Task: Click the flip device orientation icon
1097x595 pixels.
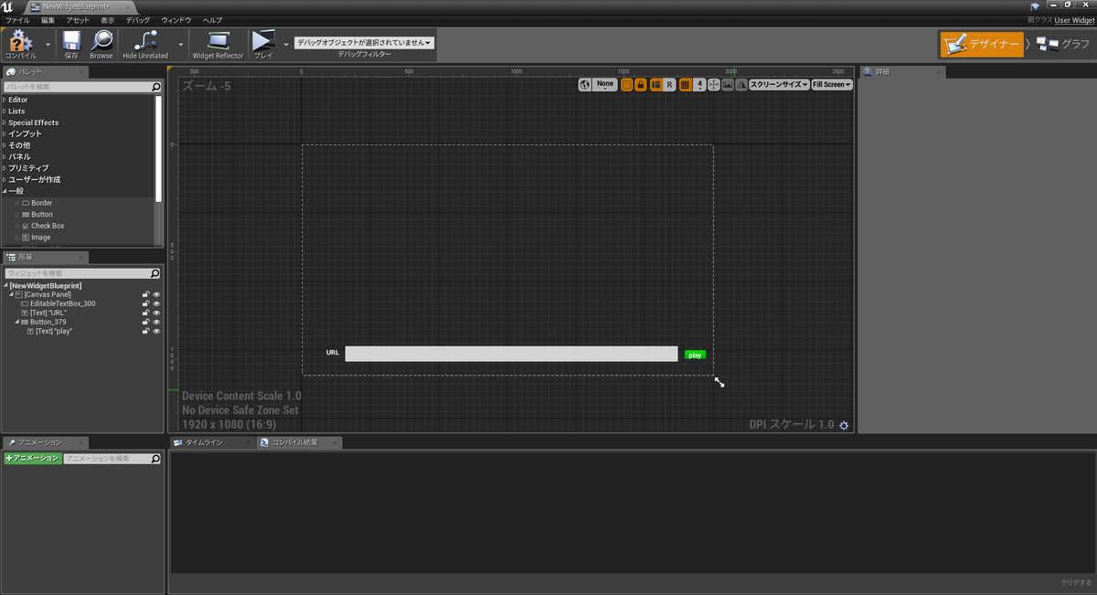Action: (x=741, y=84)
